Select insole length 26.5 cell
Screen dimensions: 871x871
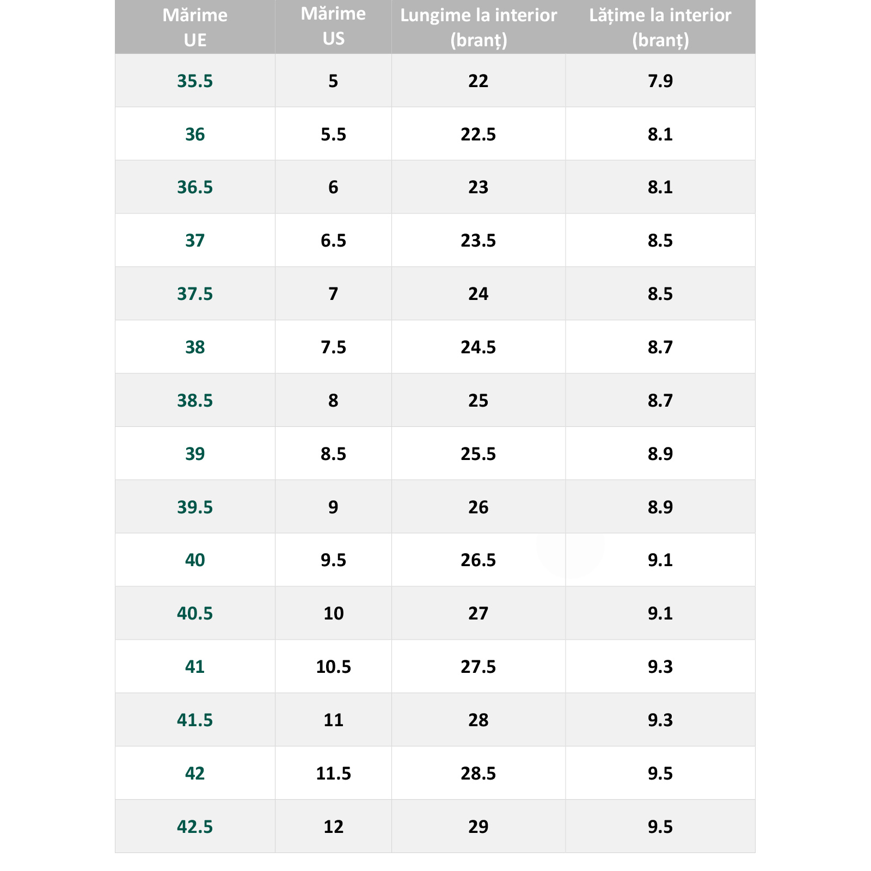tap(479, 560)
